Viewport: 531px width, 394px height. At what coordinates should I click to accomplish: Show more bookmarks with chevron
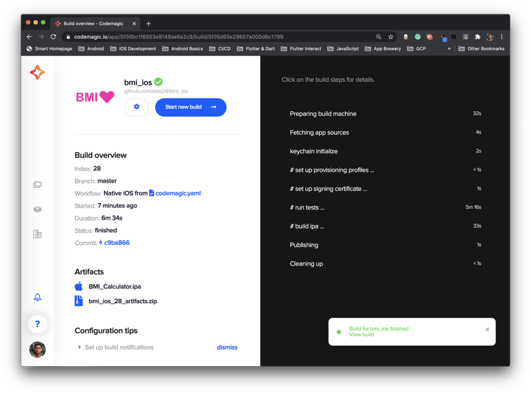click(x=449, y=49)
